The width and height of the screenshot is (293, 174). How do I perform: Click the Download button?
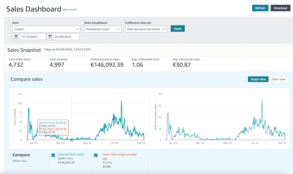coord(281,8)
